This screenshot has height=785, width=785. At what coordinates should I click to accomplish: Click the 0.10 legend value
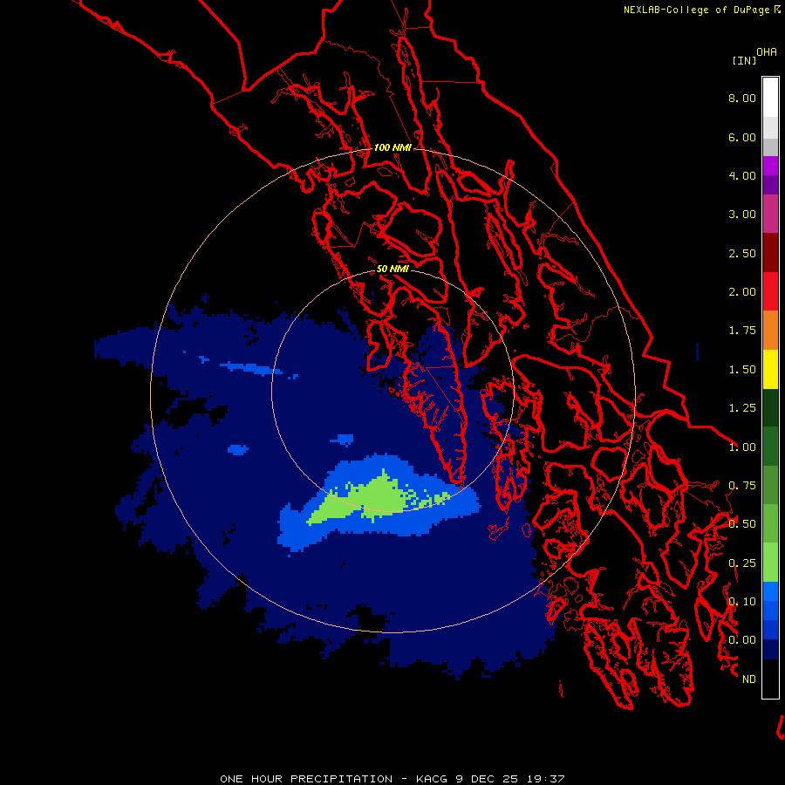pyautogui.click(x=742, y=602)
